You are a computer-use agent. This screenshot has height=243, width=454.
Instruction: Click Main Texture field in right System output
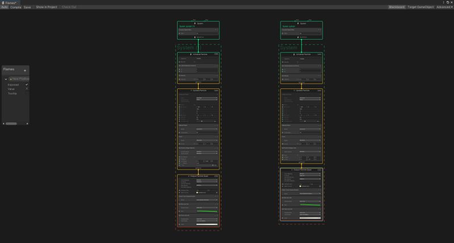310,186
